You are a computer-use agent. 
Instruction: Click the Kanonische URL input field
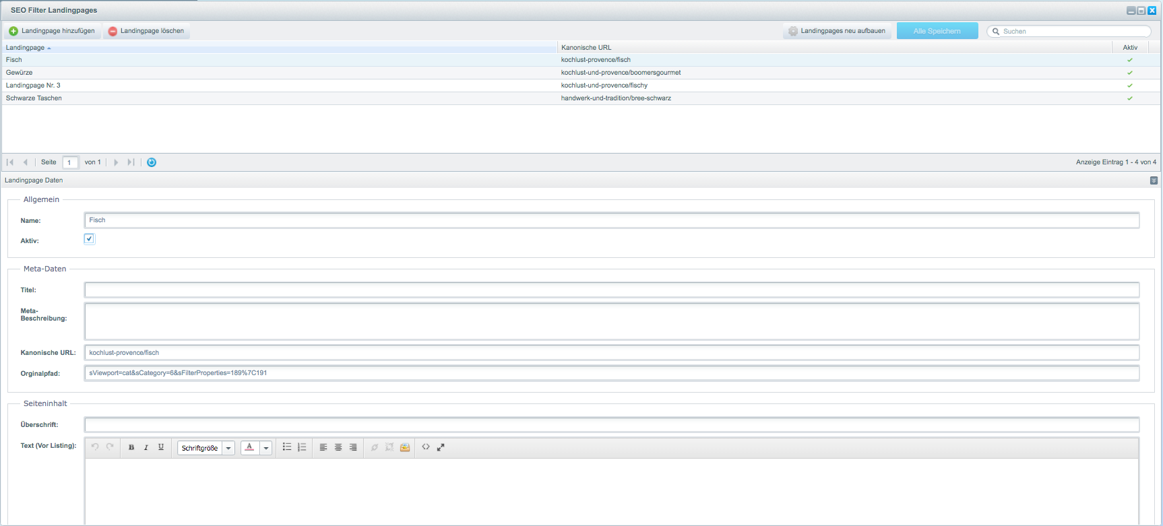[612, 352]
